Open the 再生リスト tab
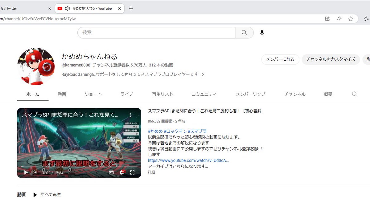This screenshot has width=370, height=201. (x=162, y=94)
